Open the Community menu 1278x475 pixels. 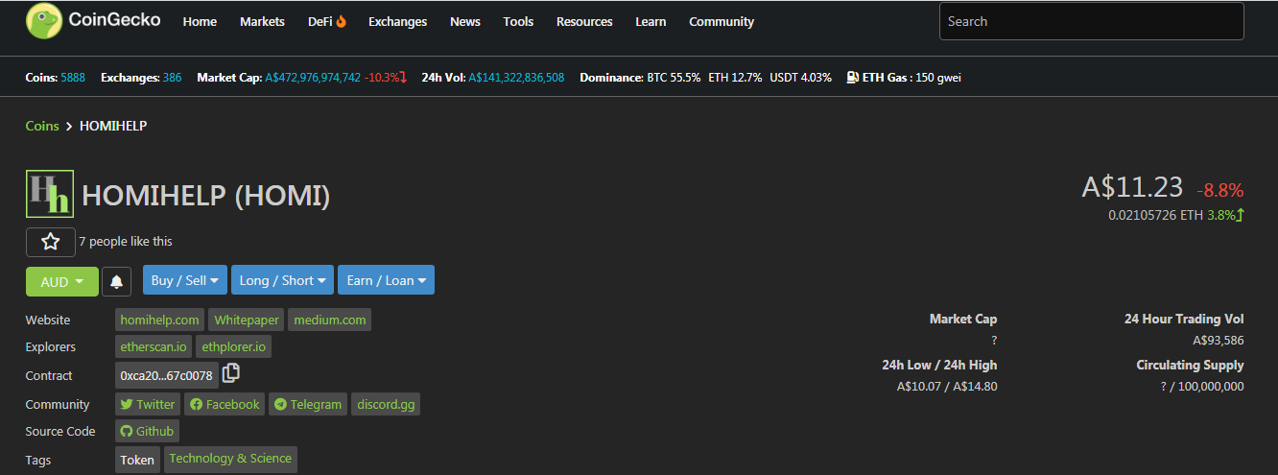tap(722, 21)
